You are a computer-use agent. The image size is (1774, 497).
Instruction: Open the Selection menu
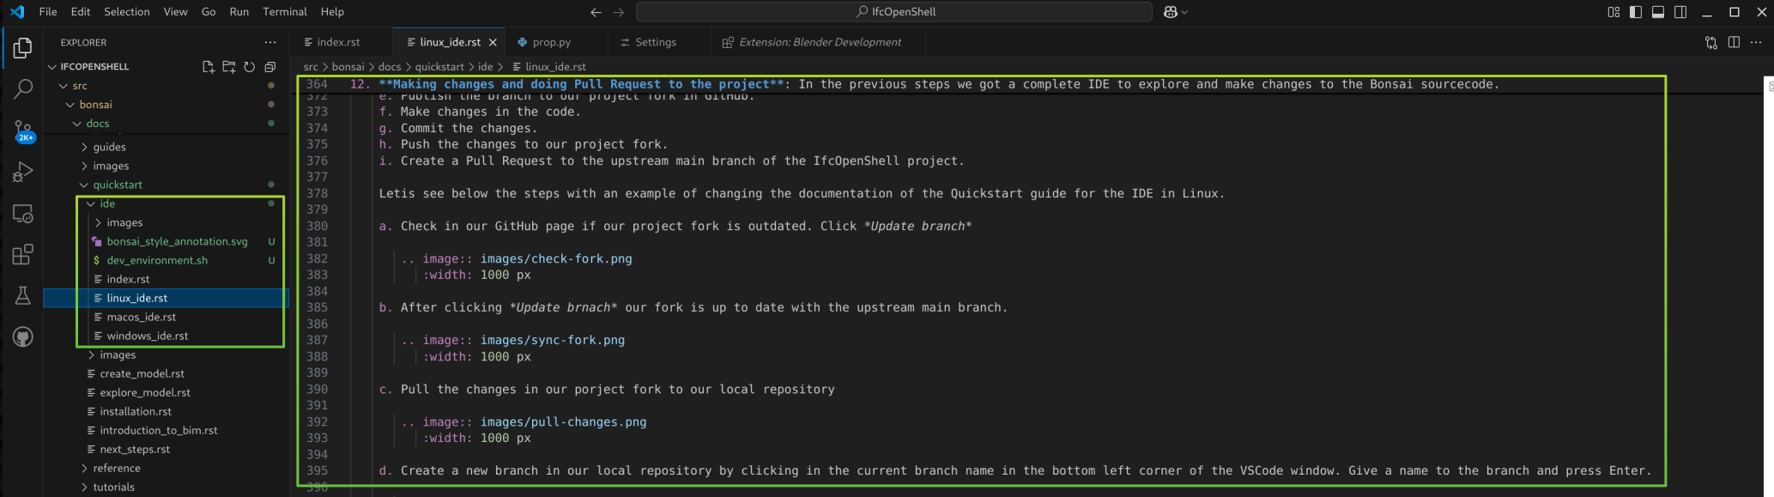pos(127,12)
